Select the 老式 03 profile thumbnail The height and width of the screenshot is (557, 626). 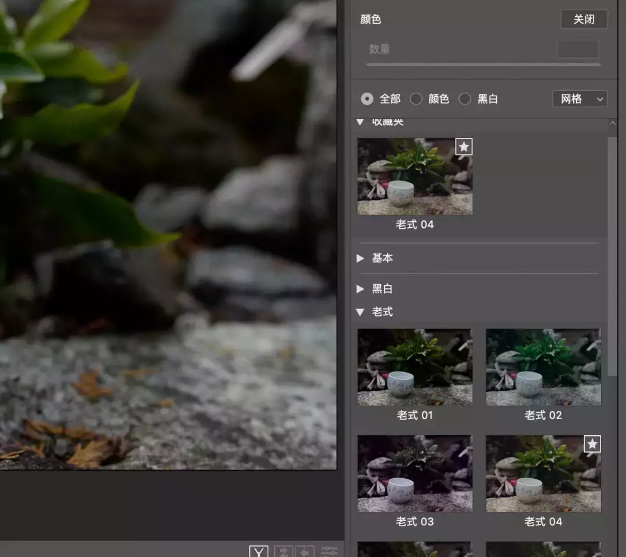(415, 474)
